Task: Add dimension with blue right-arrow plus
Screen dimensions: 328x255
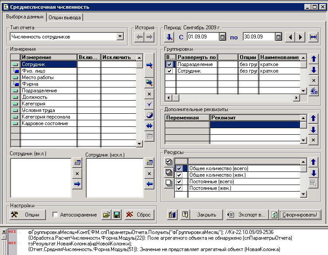Action: click(150, 66)
